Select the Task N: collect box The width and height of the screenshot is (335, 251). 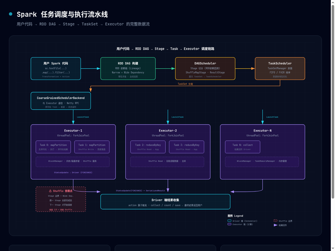243,147
